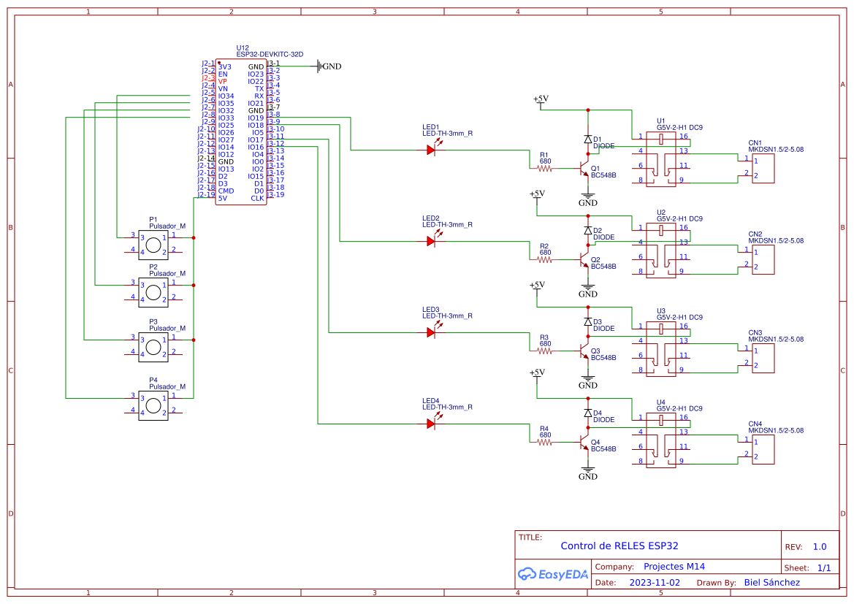
Task: Select the CN4 terminal connector symbol
Action: (x=763, y=449)
